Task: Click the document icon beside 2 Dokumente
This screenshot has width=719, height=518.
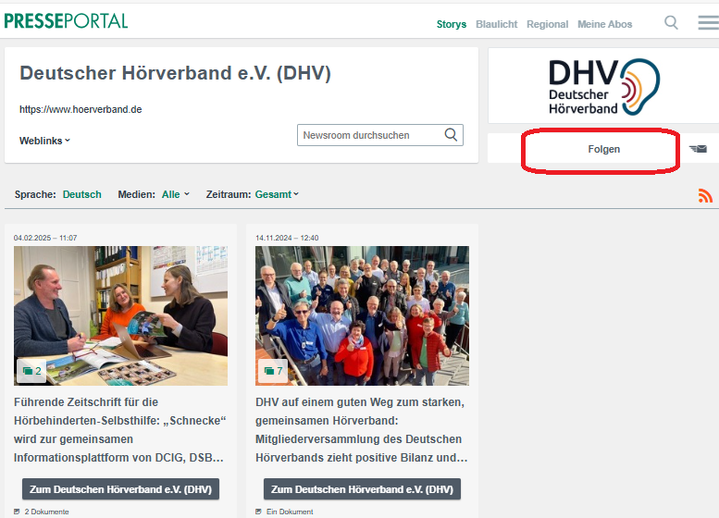Action: 17,512
